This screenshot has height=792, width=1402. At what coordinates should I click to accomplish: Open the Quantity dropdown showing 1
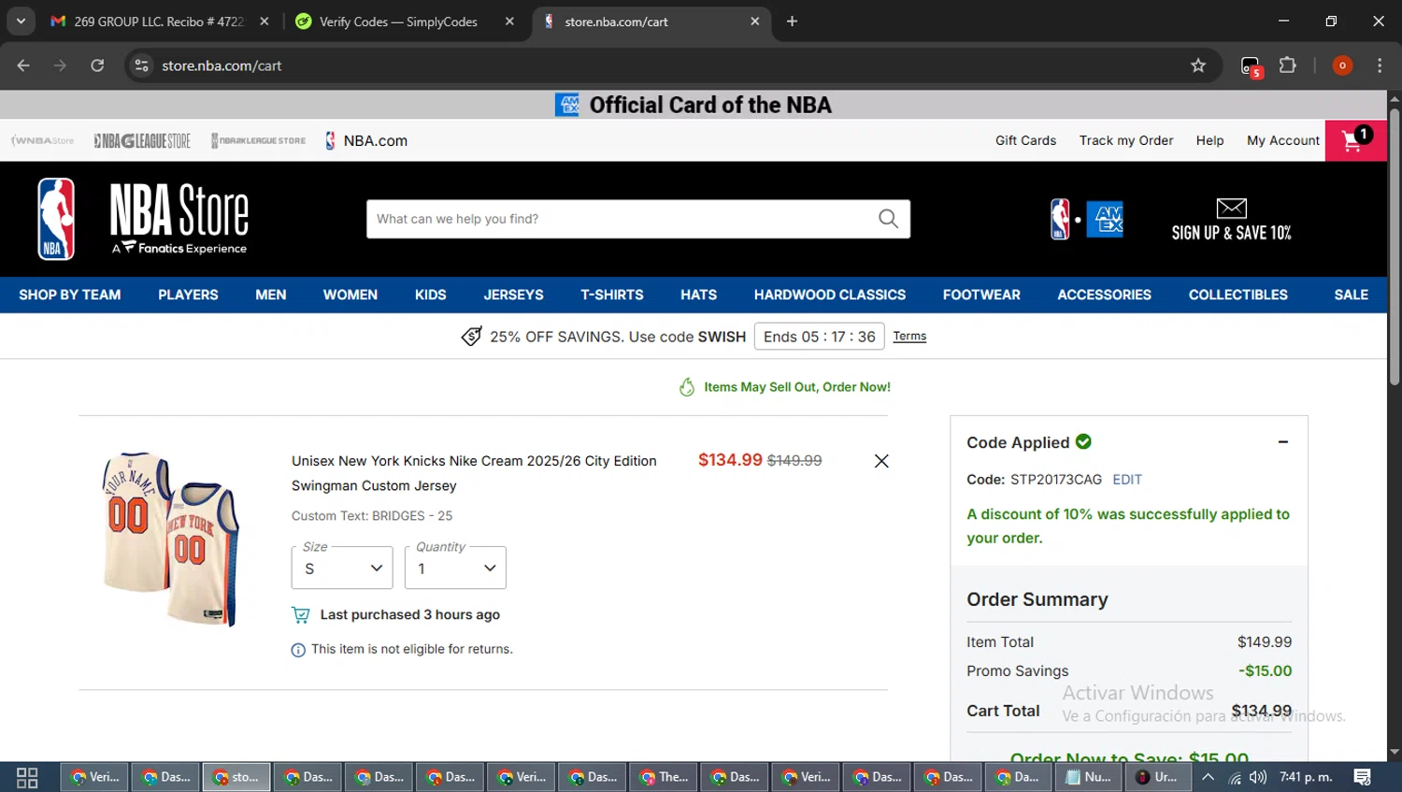tap(455, 568)
